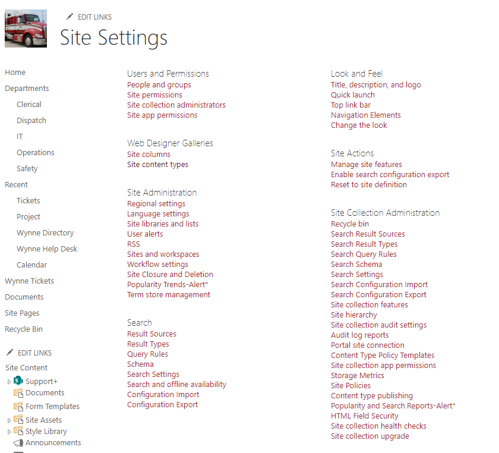Image resolution: width=499 pixels, height=453 pixels.
Task: Open People and groups settings
Action: point(159,84)
